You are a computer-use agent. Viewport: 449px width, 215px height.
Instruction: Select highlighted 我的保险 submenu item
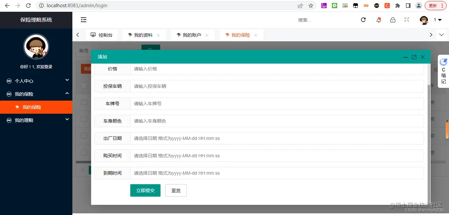(x=36, y=107)
